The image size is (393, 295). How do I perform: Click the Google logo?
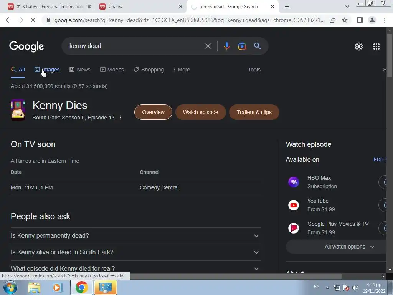[26, 46]
